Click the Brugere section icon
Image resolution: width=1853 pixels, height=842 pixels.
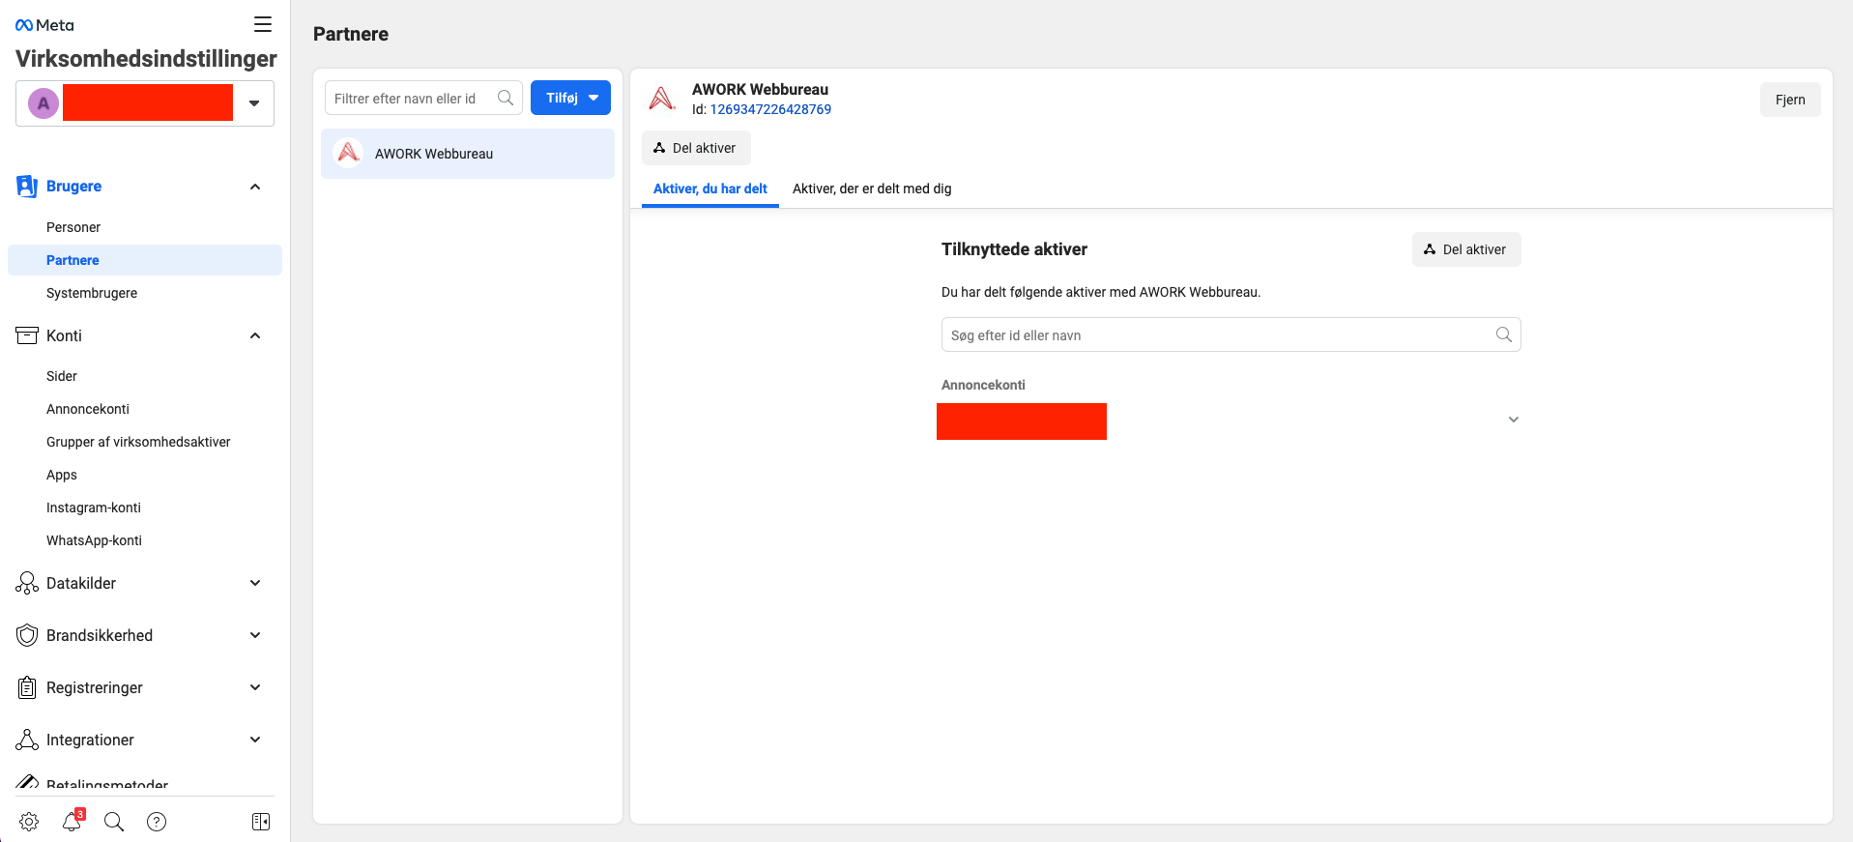(x=27, y=187)
